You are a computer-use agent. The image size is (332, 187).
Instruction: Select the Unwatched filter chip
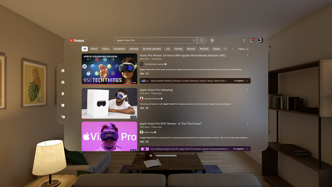(x=119, y=49)
